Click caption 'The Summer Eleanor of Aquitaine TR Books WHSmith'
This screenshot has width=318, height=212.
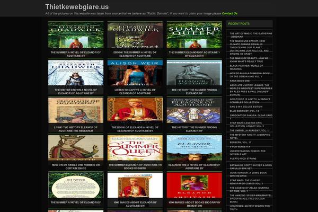(135, 166)
